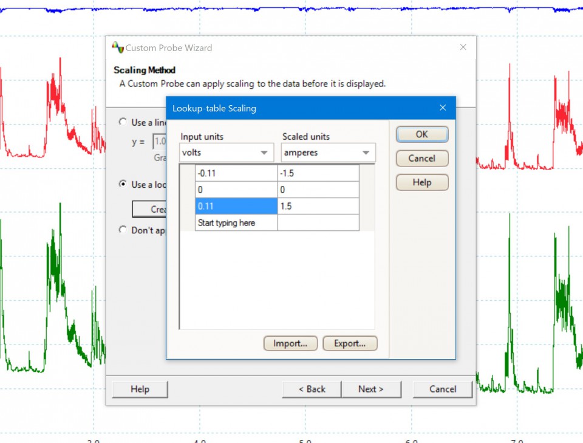Open Help from the Lookup-table Scaling dialog

[x=421, y=182]
